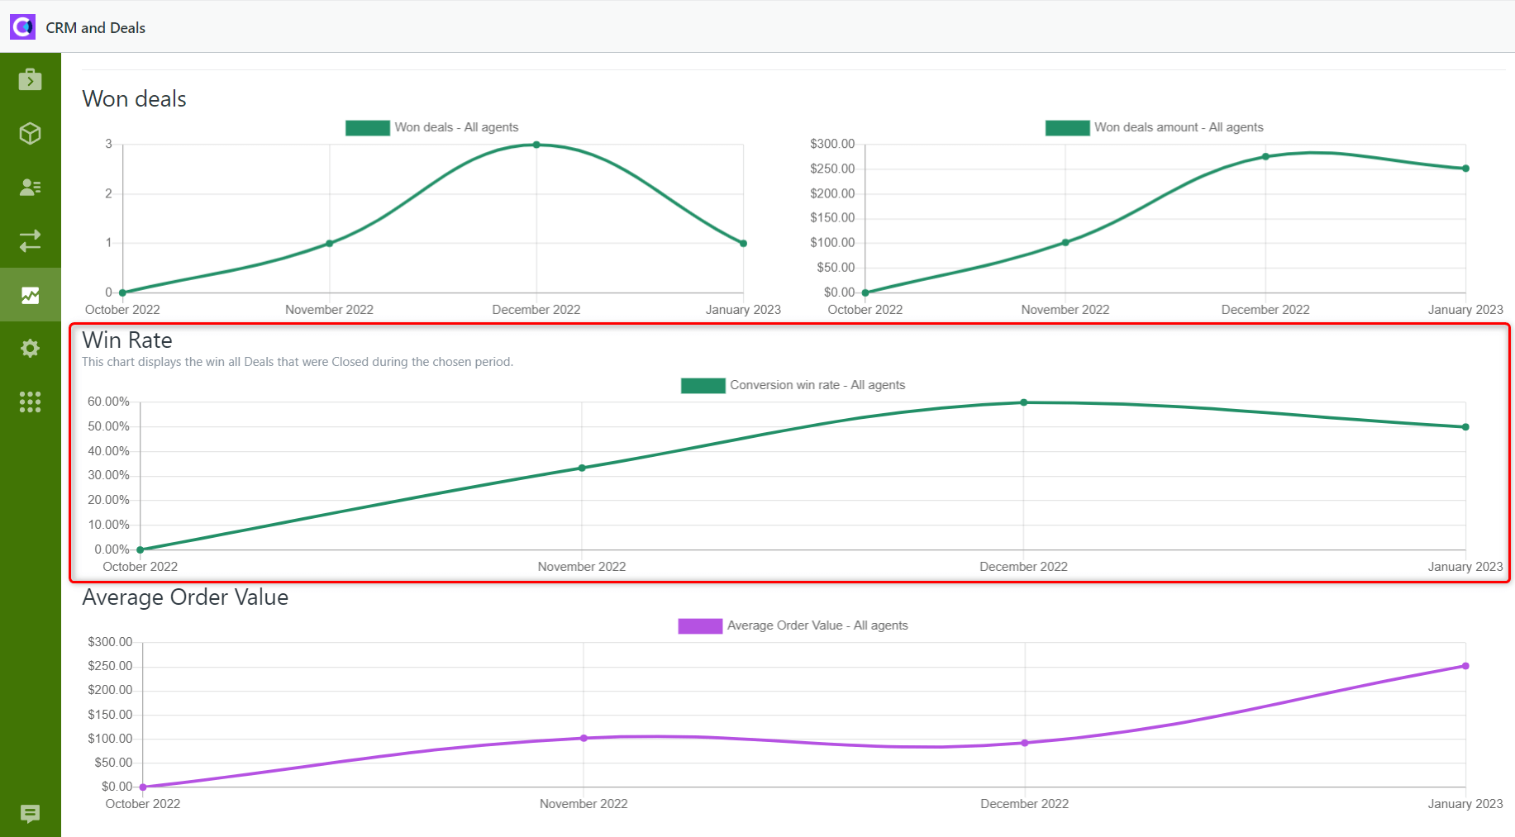1515x837 pixels.
Task: Open the chat message icon at sidebar bottom
Action: tap(31, 814)
